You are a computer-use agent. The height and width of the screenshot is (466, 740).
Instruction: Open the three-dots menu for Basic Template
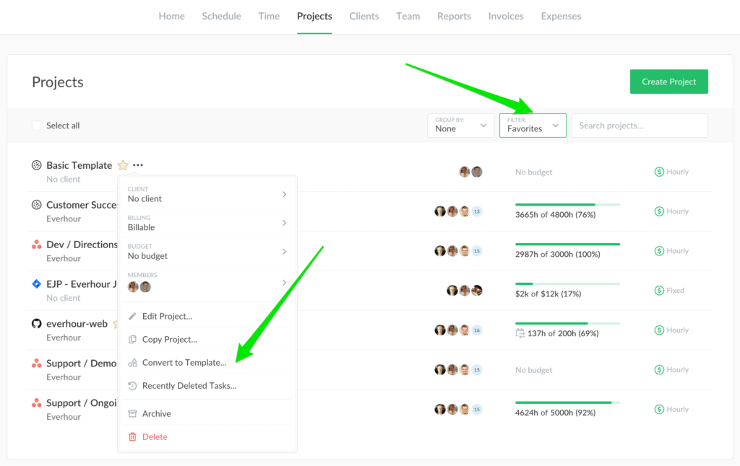coord(137,164)
